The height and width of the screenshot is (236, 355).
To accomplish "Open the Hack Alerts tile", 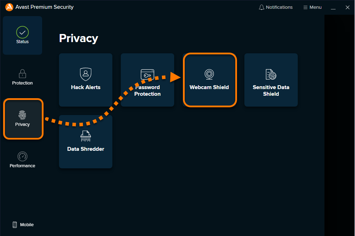I will click(x=86, y=80).
